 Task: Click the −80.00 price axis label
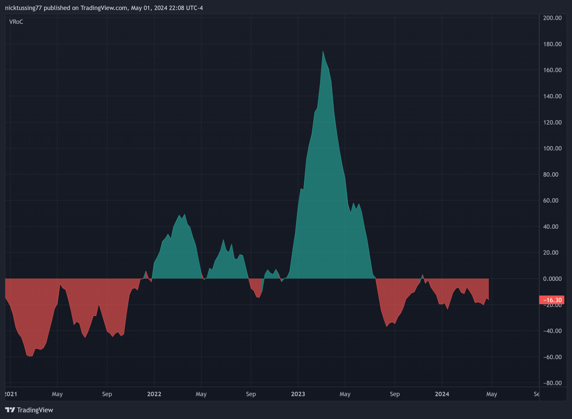[552, 383]
